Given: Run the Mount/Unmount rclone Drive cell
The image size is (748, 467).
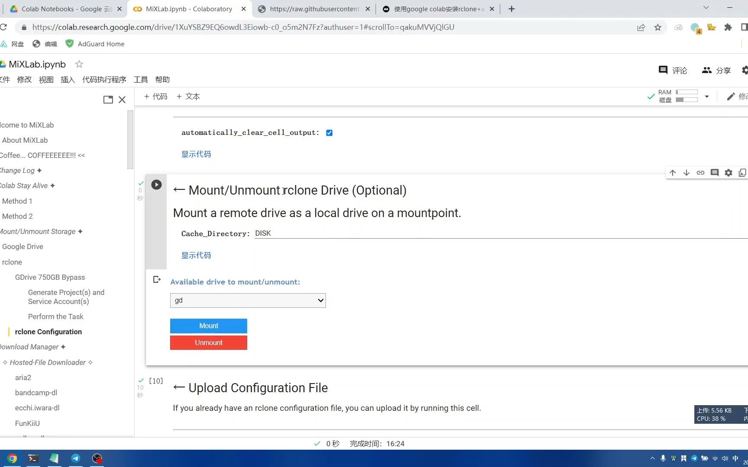Looking at the screenshot, I should pos(156,185).
